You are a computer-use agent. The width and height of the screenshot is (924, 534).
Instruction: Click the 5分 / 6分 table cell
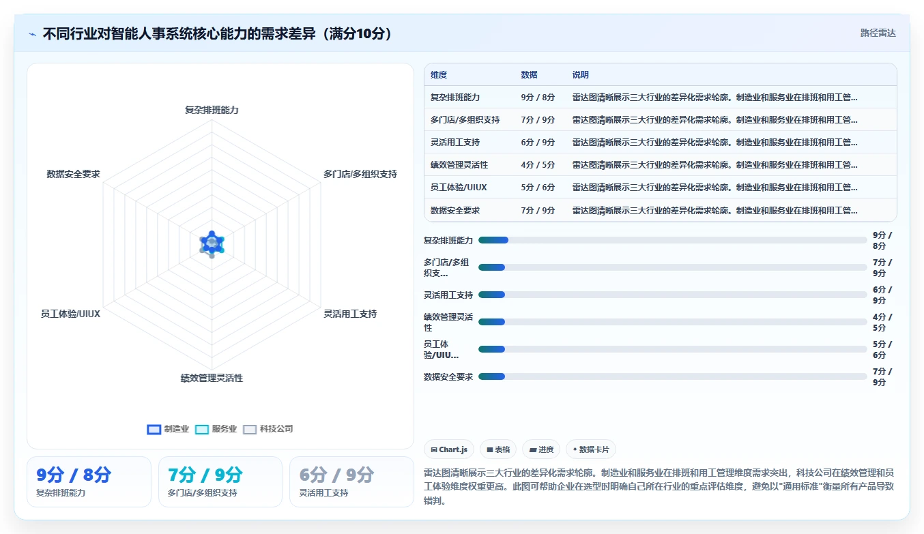click(538, 188)
